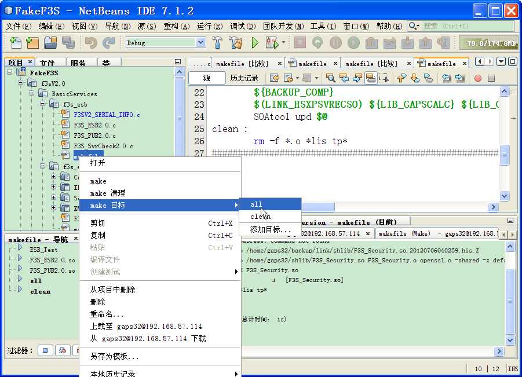Click the Redo toolbar icon
The width and height of the screenshot is (522, 377).
[108, 43]
